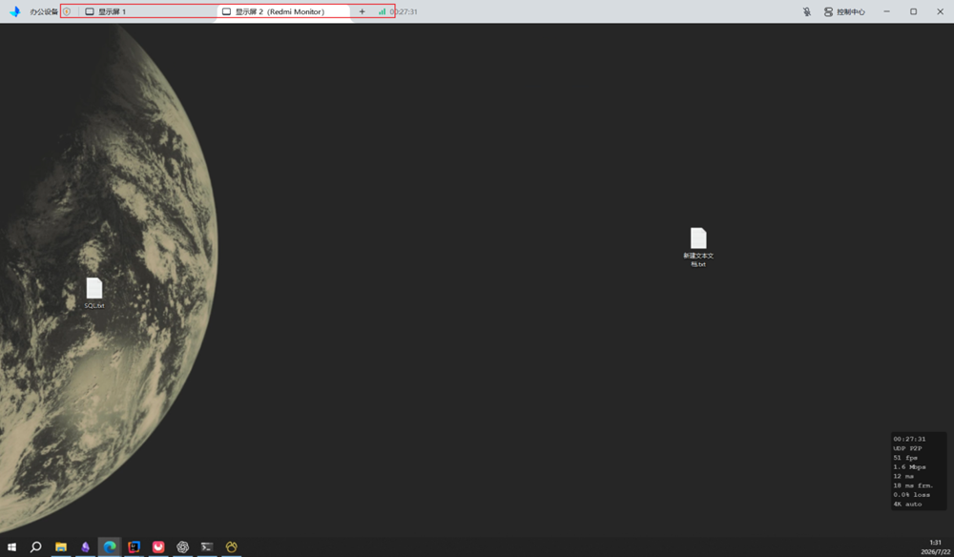Click the orange security shield icon
The width and height of the screenshot is (954, 557).
(x=67, y=11)
